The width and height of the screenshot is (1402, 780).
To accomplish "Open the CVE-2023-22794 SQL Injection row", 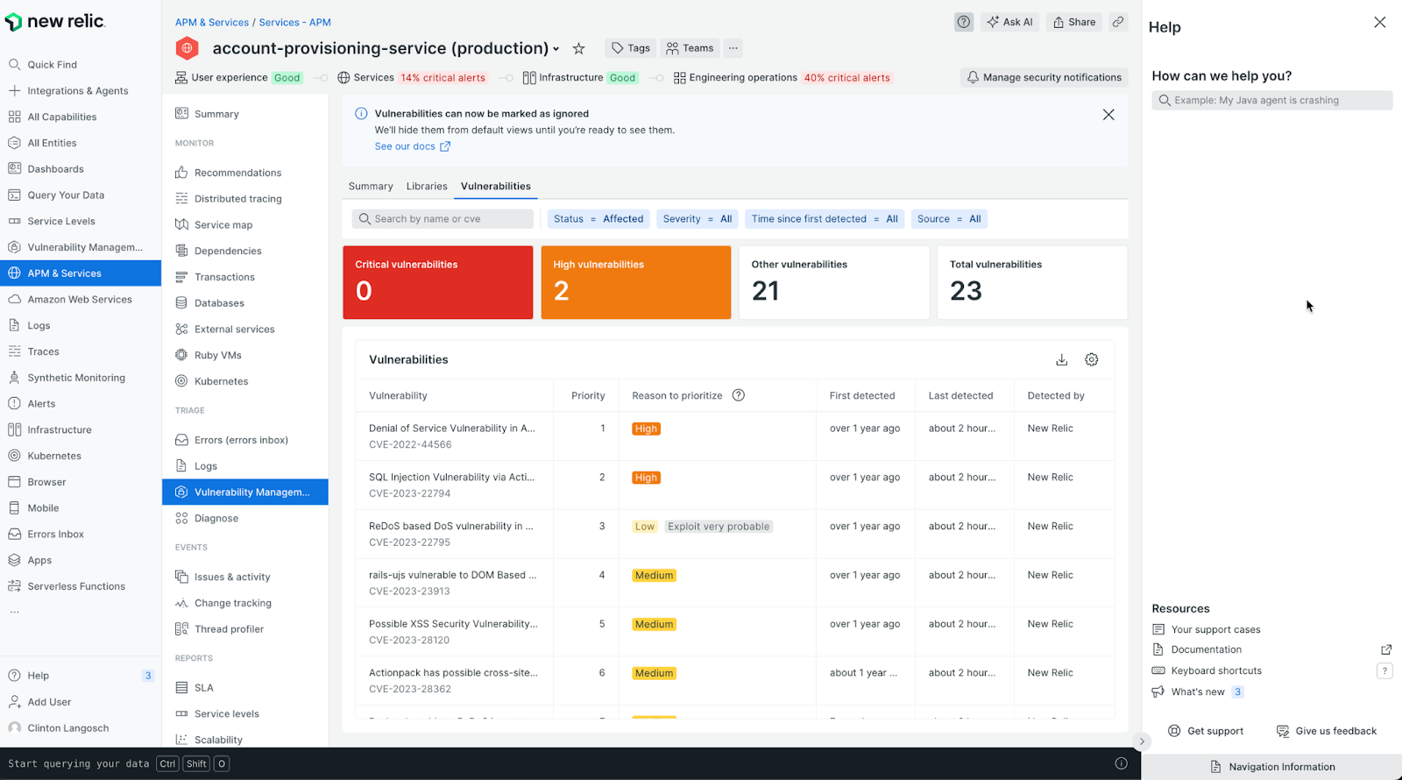I will (x=735, y=486).
